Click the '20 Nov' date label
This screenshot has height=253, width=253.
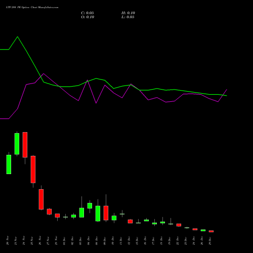[x=8, y=240]
